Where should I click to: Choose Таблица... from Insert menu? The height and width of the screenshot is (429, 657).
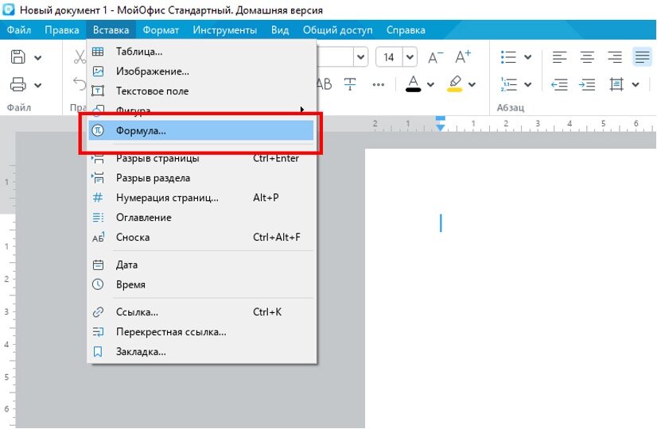(201, 52)
